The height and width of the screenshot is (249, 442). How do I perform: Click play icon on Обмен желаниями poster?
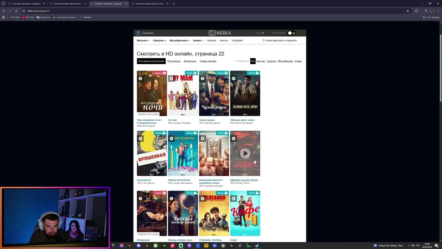click(171, 138)
